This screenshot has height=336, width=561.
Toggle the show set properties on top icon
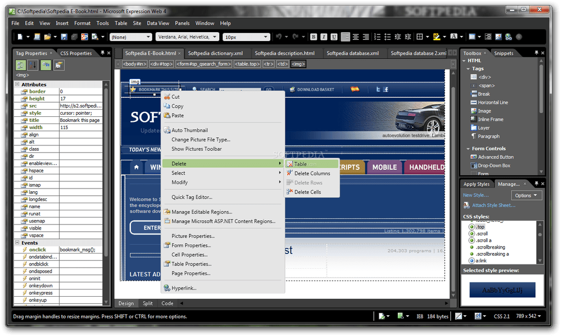point(46,65)
